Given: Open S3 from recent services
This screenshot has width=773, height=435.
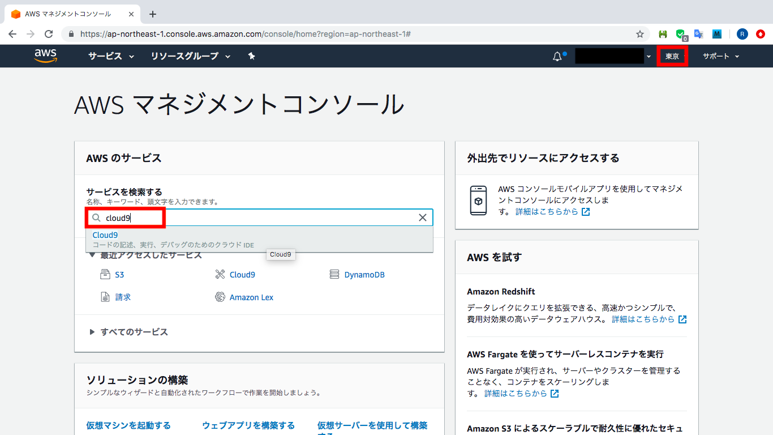Looking at the screenshot, I should tap(119, 275).
